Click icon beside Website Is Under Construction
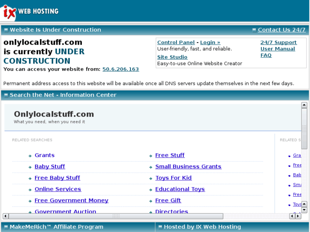 (x=6, y=30)
